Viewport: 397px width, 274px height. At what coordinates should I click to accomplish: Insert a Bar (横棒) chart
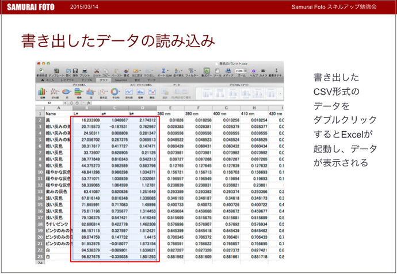pos(78,92)
